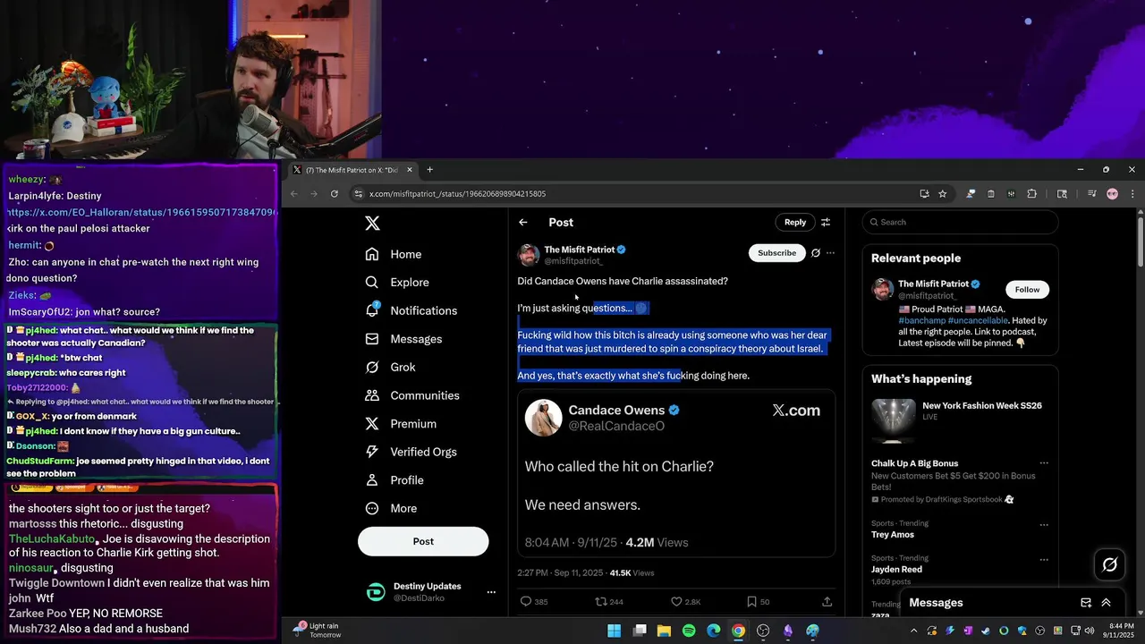Open the Windows Start menu

(615, 631)
